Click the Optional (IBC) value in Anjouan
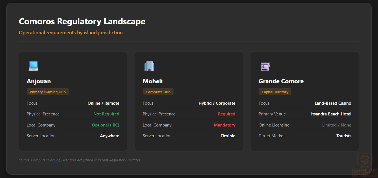 [105, 125]
